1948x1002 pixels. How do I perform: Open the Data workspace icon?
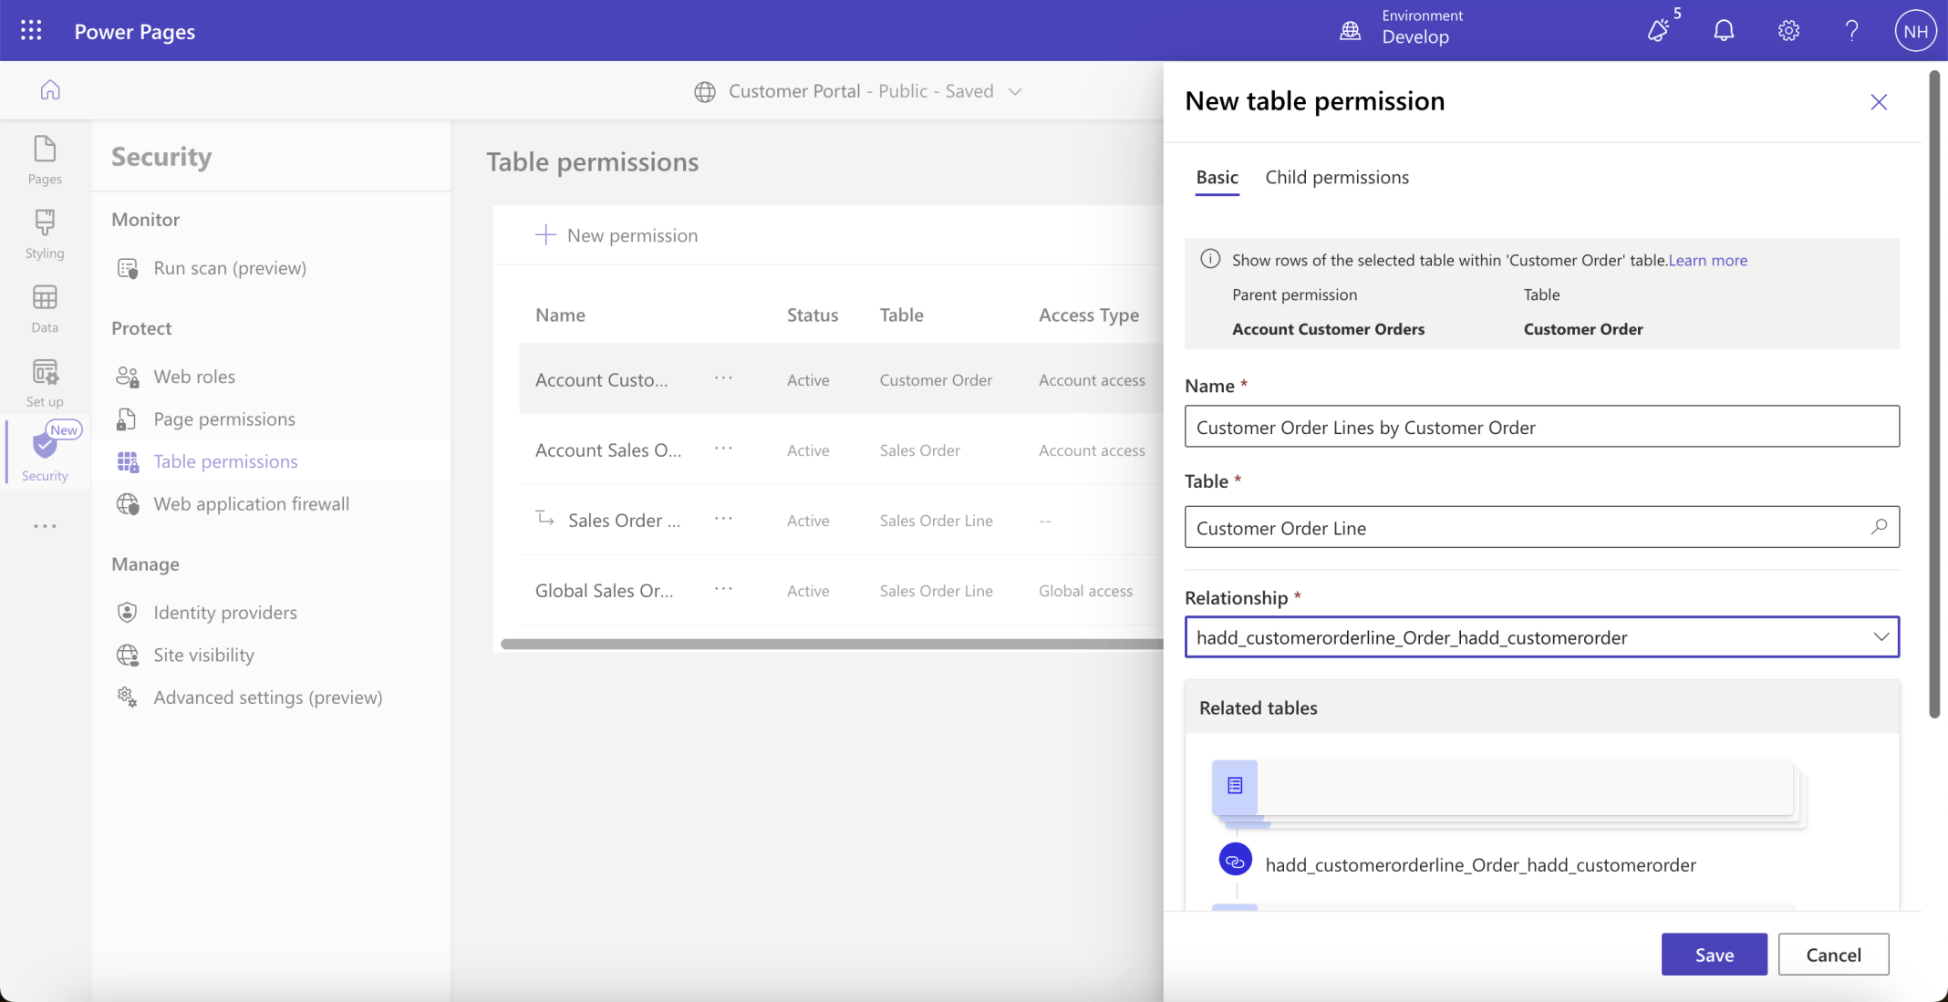point(45,308)
